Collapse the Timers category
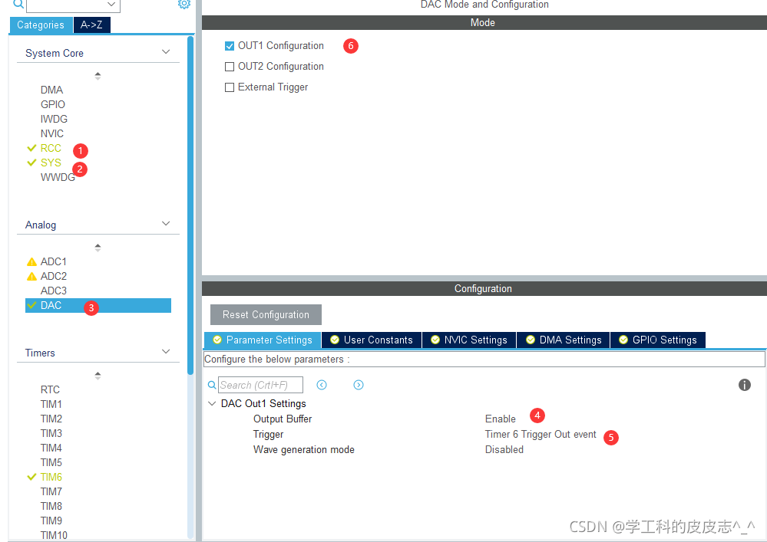 click(166, 352)
